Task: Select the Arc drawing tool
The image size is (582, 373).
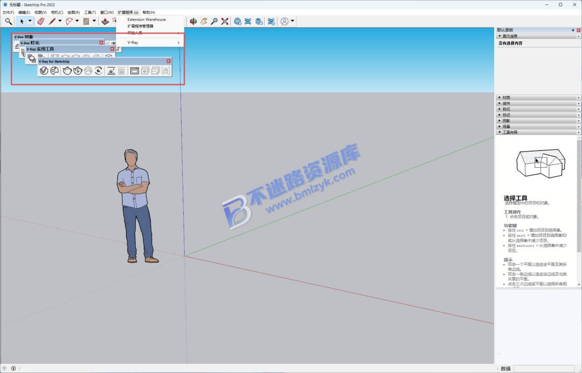Action: (x=70, y=22)
